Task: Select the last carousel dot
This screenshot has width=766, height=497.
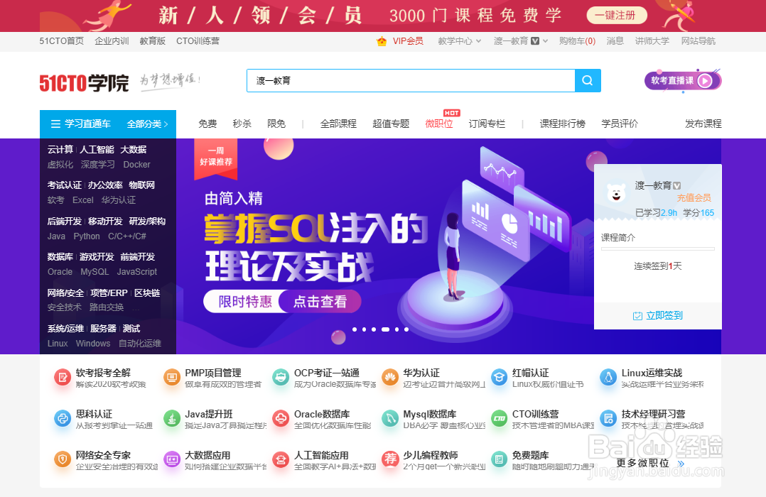Action: 406,329
